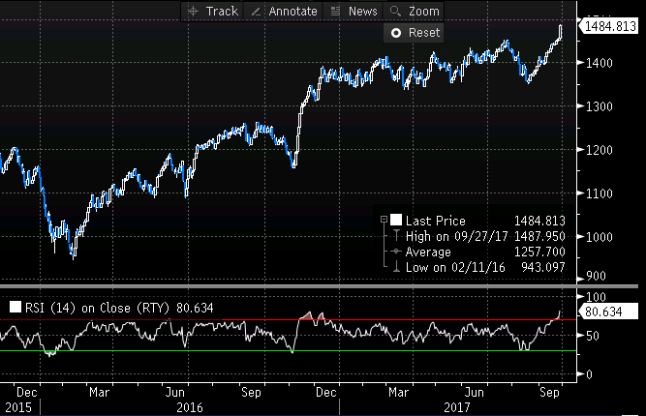Select the Reset radio button
Image resolution: width=646 pixels, height=416 pixels.
[x=395, y=33]
